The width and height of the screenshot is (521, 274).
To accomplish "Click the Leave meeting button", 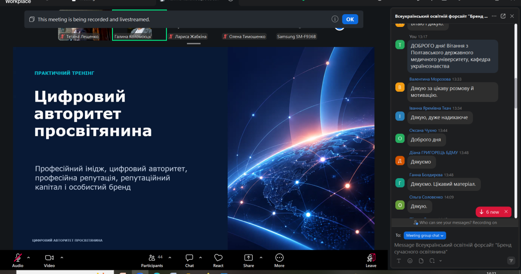I will (x=371, y=260).
